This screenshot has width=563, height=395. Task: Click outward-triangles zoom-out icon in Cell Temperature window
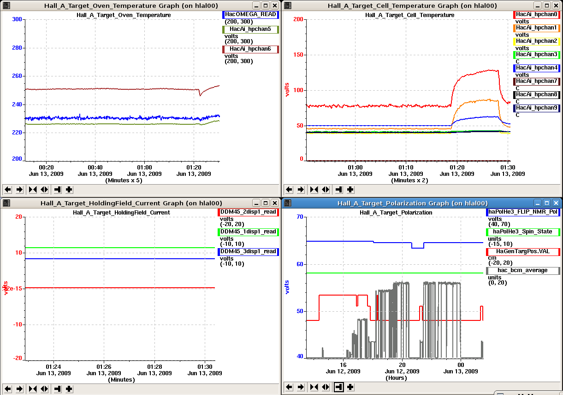pyautogui.click(x=326, y=189)
